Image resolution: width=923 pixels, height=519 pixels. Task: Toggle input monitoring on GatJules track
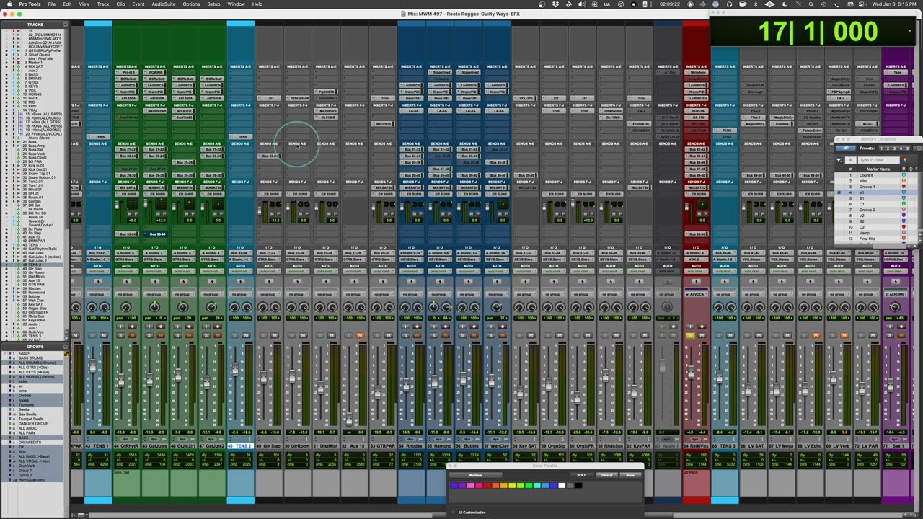point(149,326)
